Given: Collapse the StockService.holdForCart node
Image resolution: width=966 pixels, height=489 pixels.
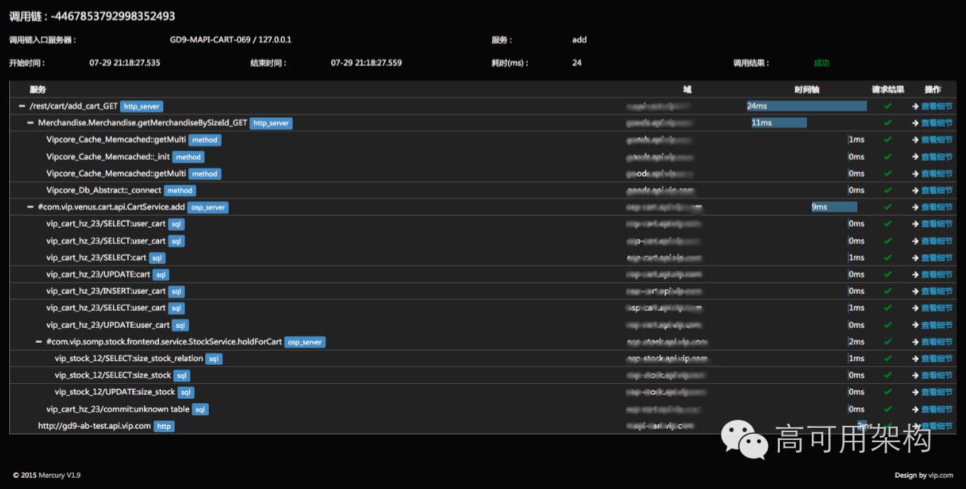Looking at the screenshot, I should (39, 342).
